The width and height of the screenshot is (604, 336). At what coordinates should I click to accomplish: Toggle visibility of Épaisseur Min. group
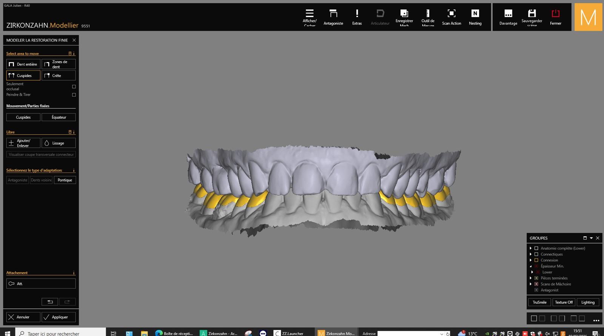pyautogui.click(x=536, y=266)
